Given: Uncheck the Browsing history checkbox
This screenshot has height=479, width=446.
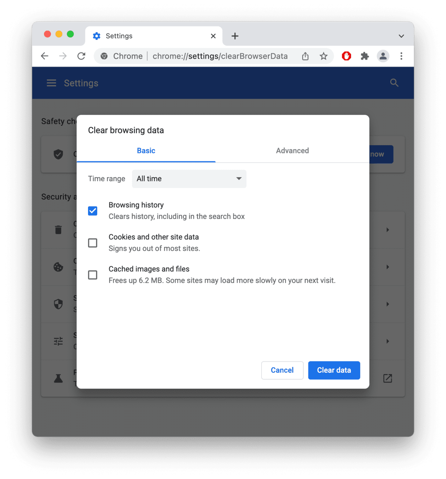Looking at the screenshot, I should pos(93,211).
